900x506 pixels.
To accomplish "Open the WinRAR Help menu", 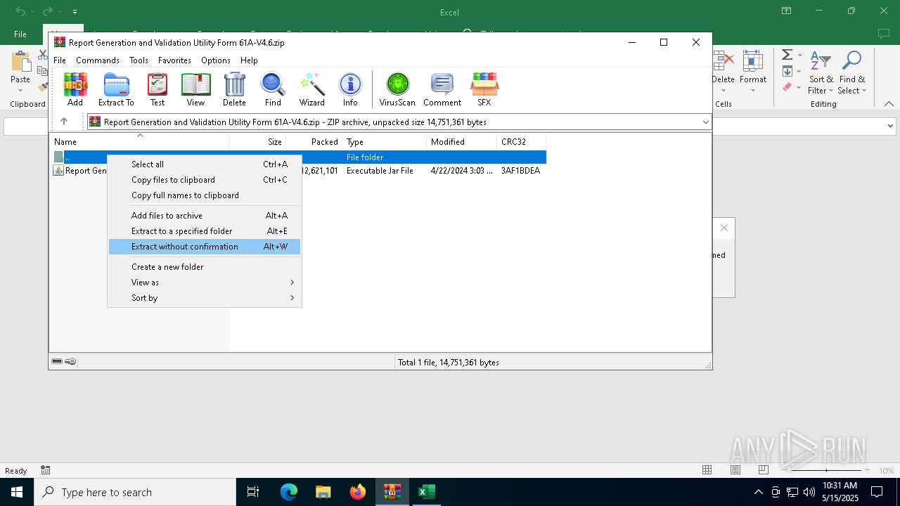I will click(x=249, y=60).
